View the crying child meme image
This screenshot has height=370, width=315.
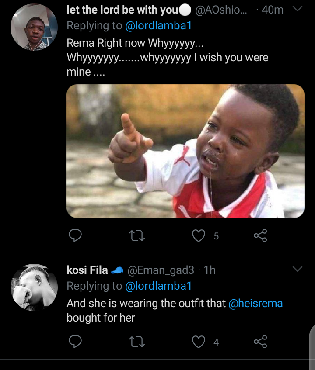185,151
